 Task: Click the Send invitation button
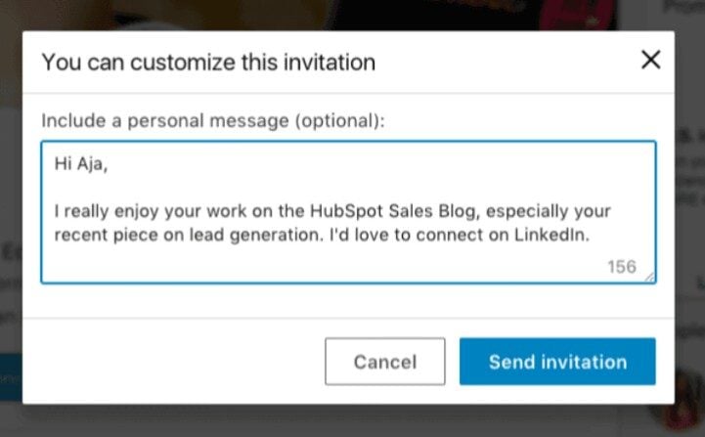coord(557,362)
